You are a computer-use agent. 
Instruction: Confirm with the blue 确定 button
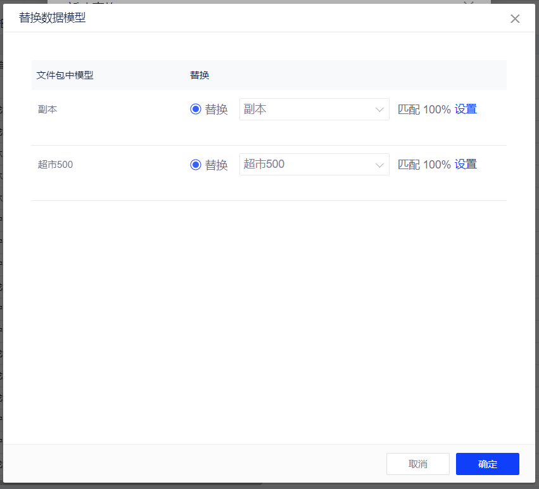pos(487,464)
